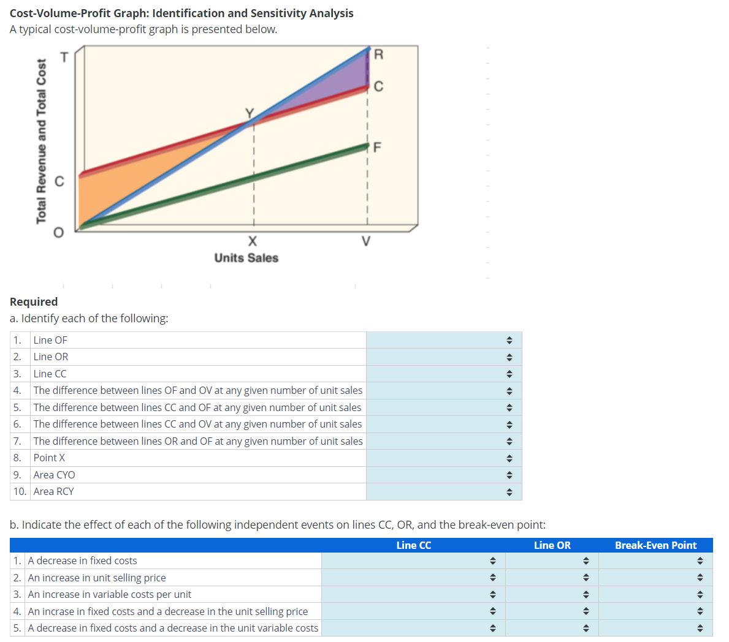Viewport: 729px width, 642px height.
Task: Open the dropdown for difference between OF and OV
Action: click(509, 390)
